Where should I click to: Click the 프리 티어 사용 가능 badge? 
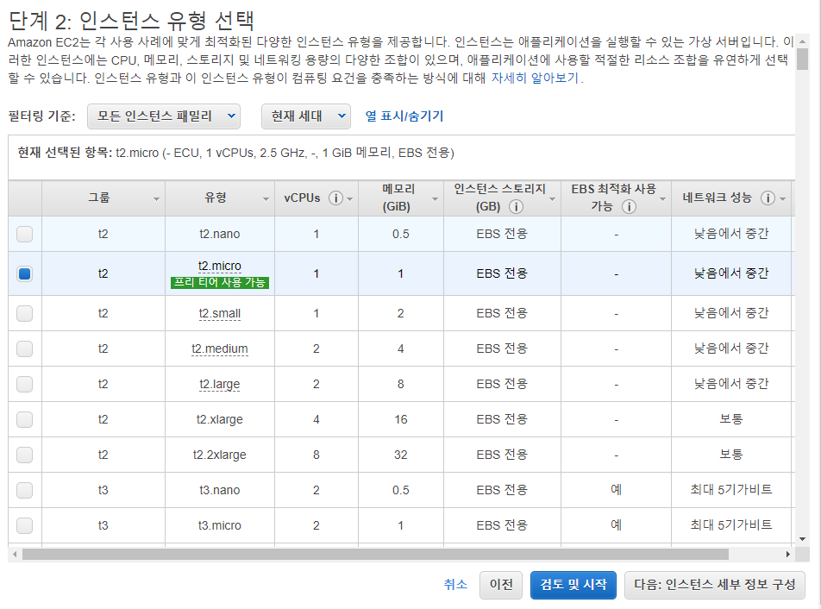(x=219, y=283)
